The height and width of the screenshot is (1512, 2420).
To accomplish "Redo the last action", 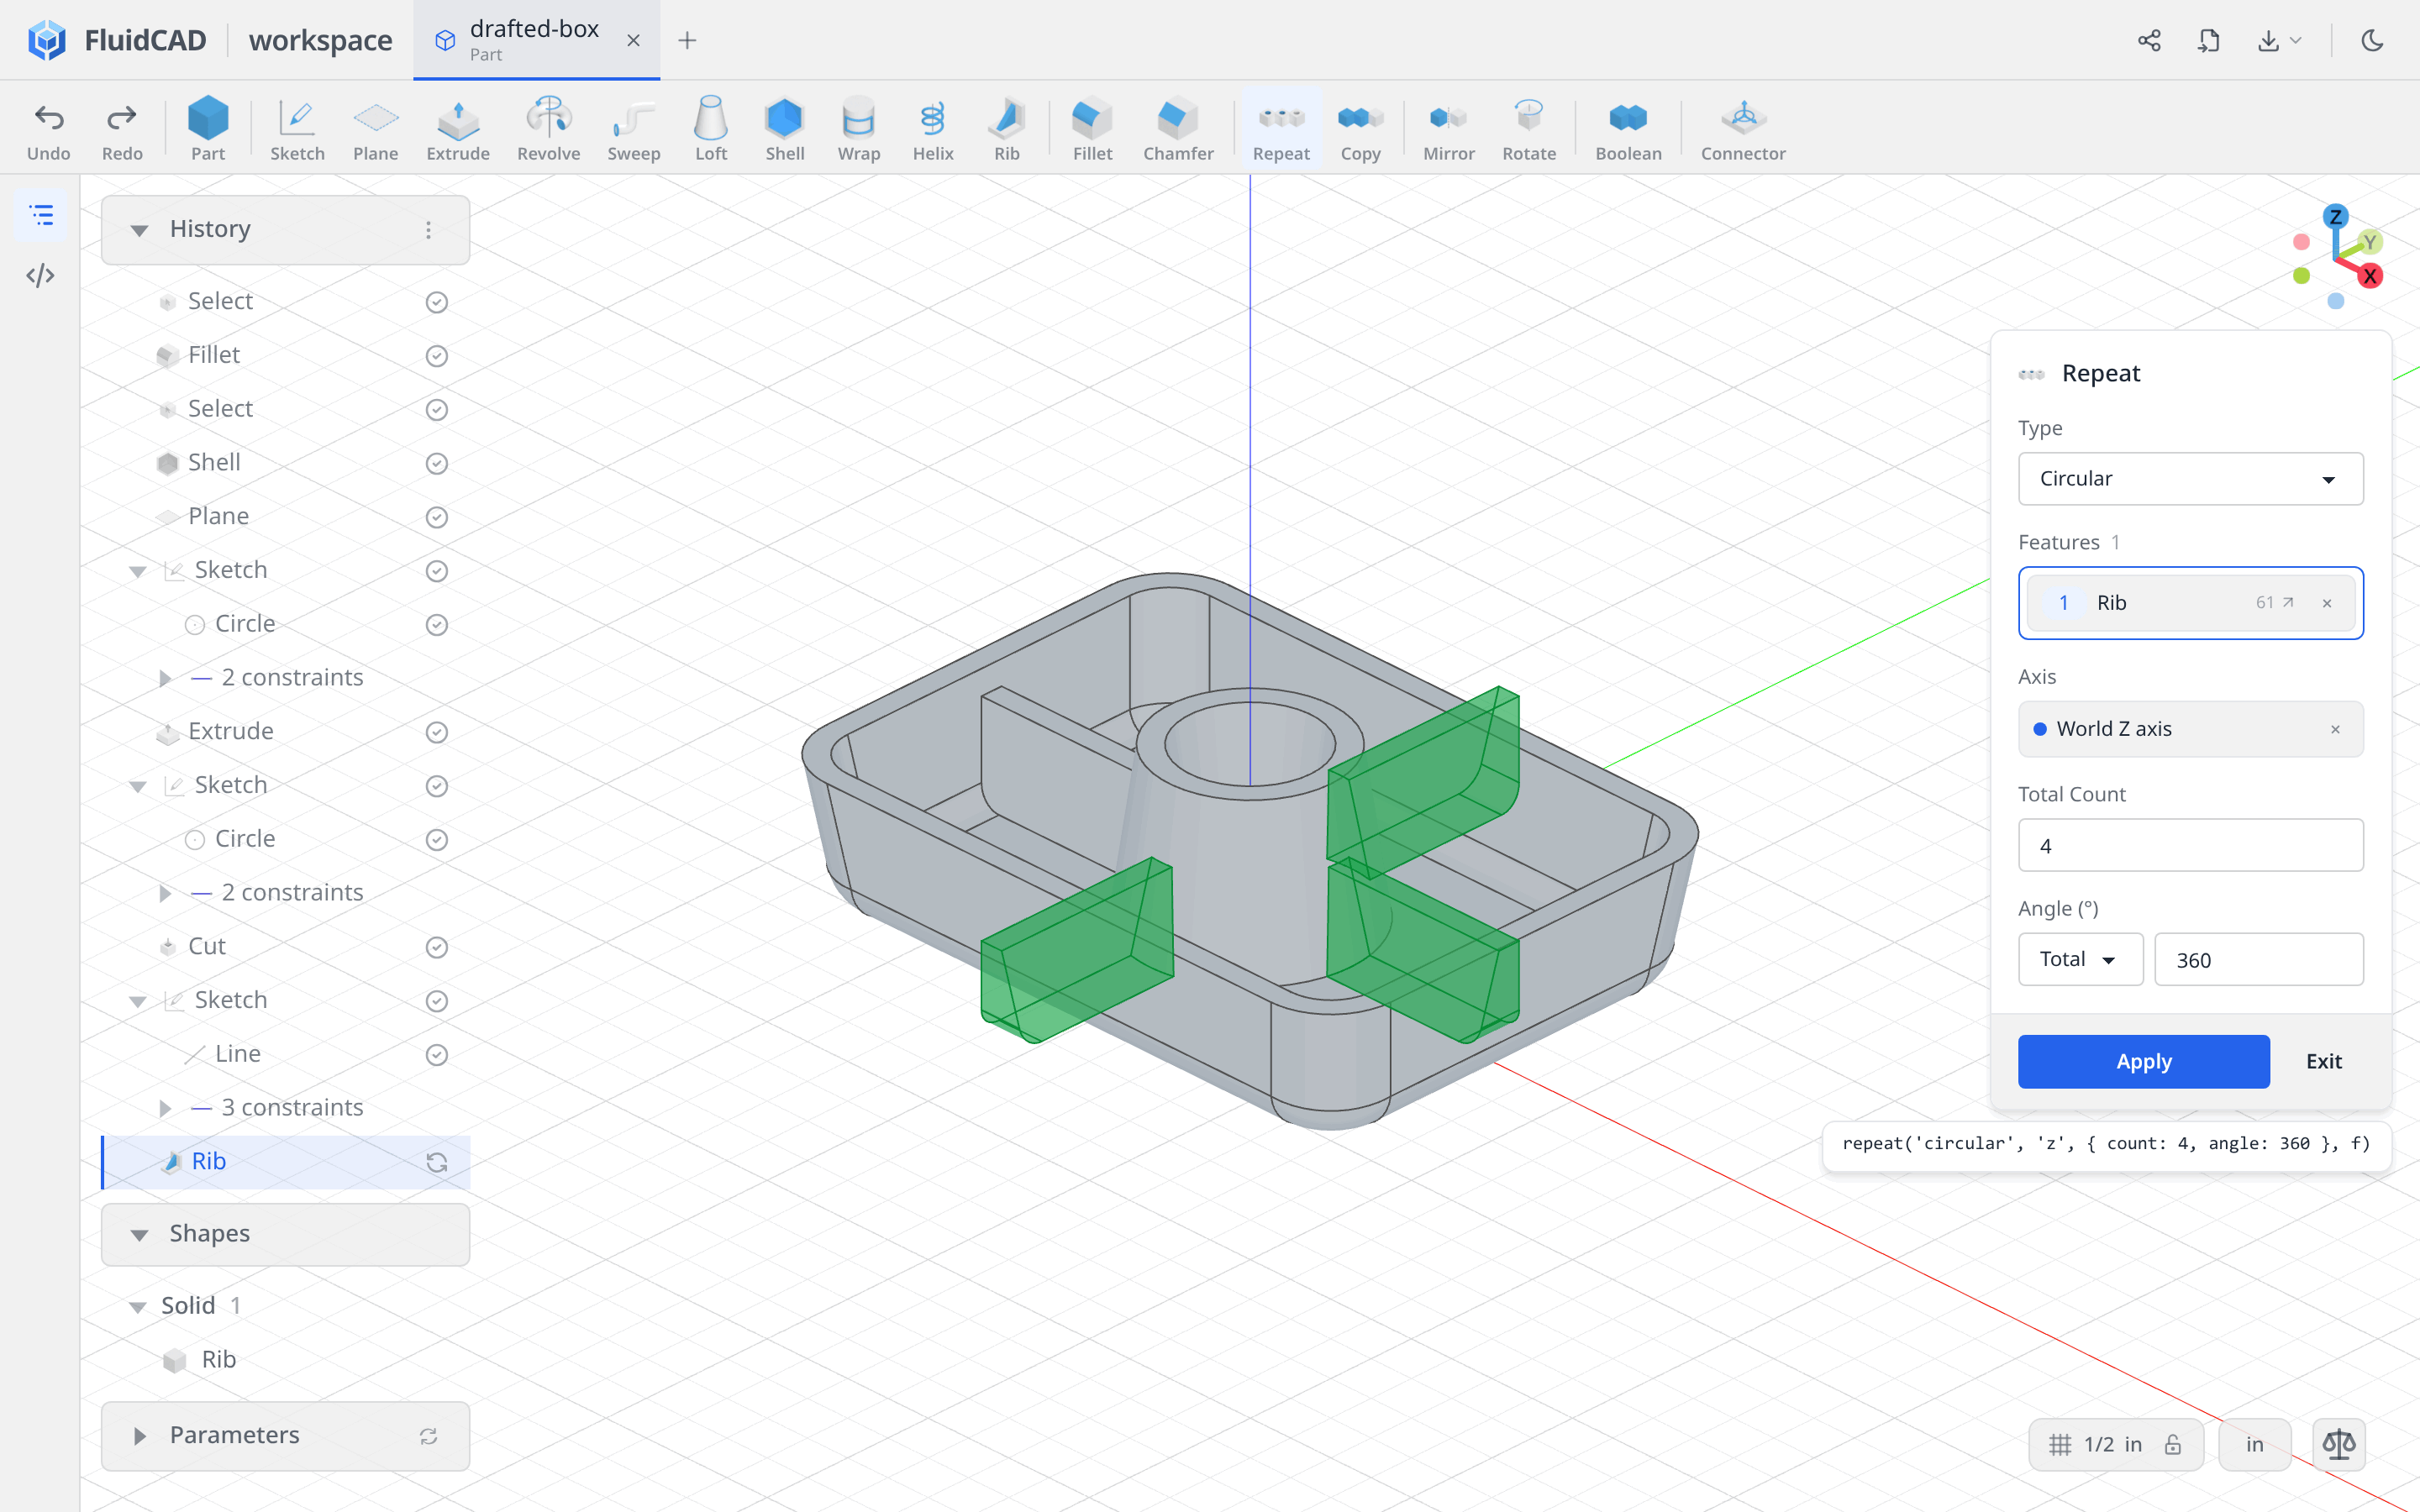I will [122, 130].
